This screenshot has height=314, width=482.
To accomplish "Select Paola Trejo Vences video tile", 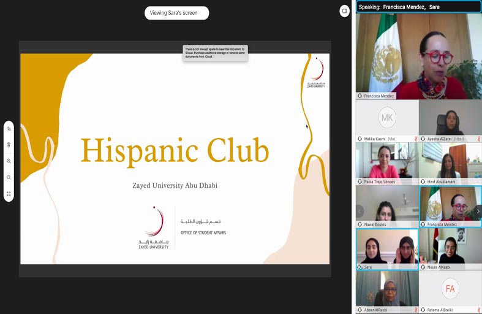I will point(387,162).
